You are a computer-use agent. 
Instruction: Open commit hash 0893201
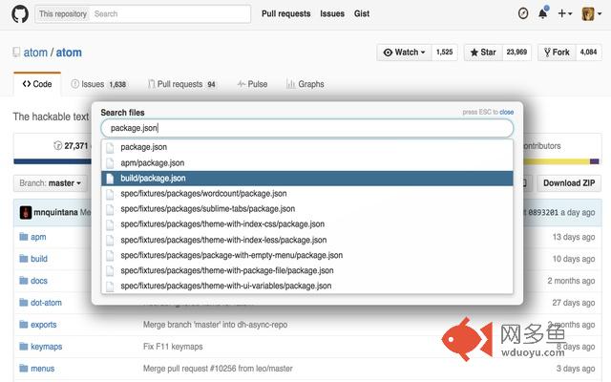pyautogui.click(x=544, y=212)
